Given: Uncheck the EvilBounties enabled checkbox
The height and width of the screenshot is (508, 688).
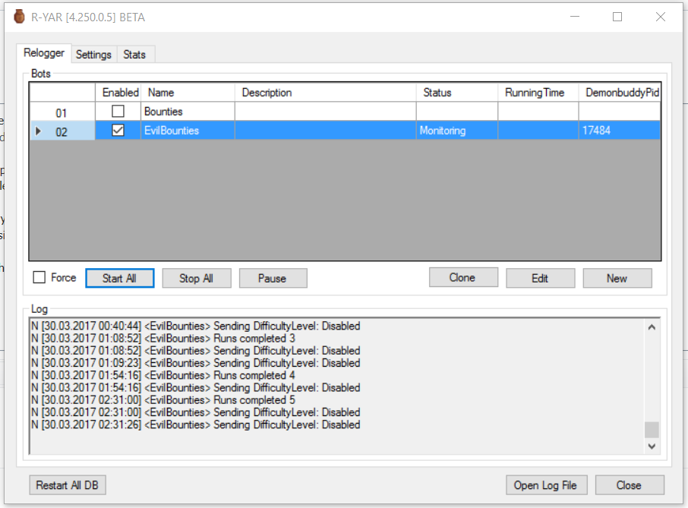Looking at the screenshot, I should click(118, 131).
